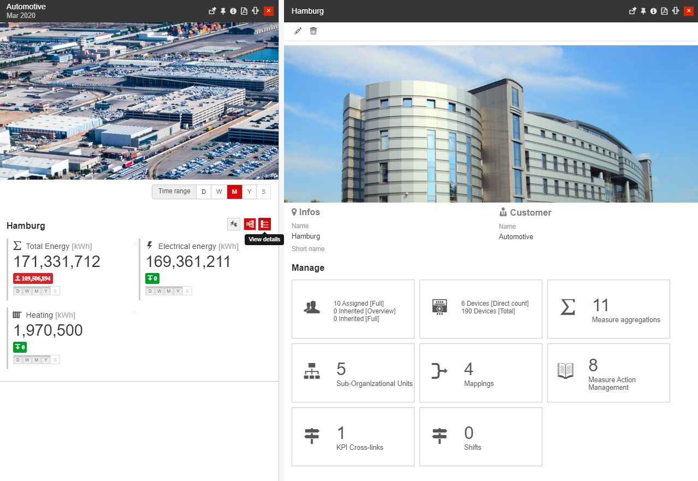Toggle width of the Automotive panel
698x481 pixels.
tap(255, 11)
